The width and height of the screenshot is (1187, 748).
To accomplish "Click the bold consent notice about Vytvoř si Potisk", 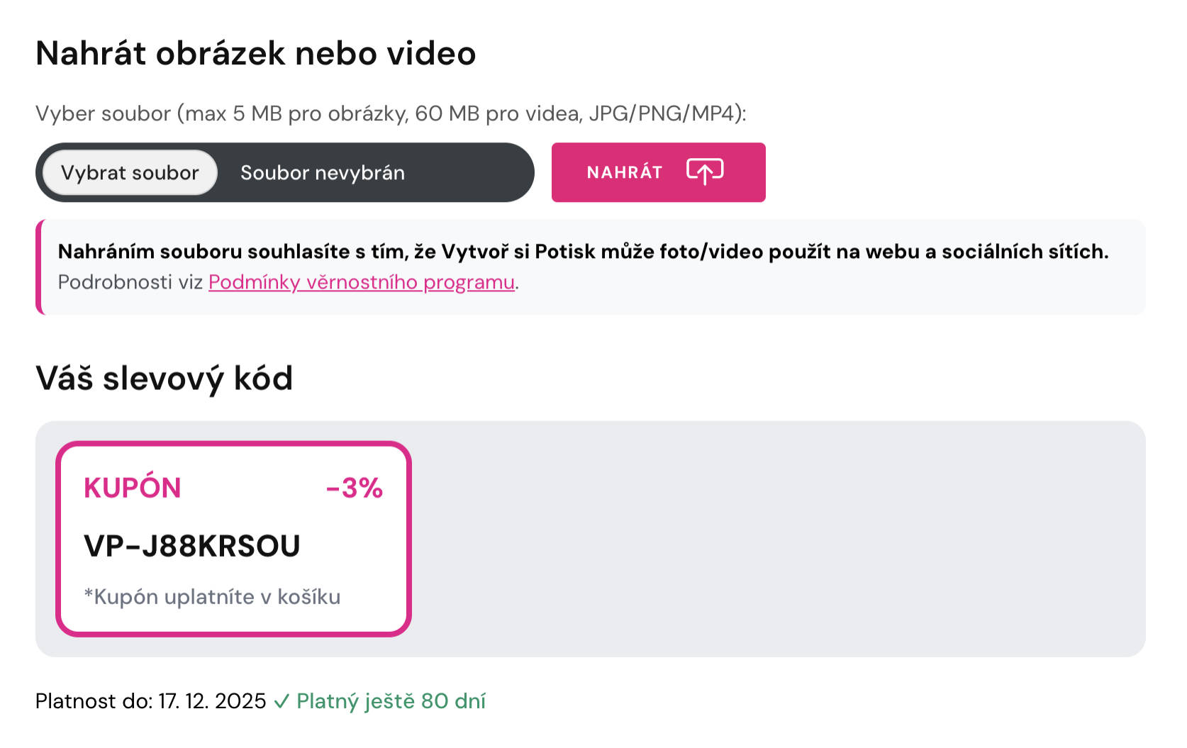I will coord(583,252).
